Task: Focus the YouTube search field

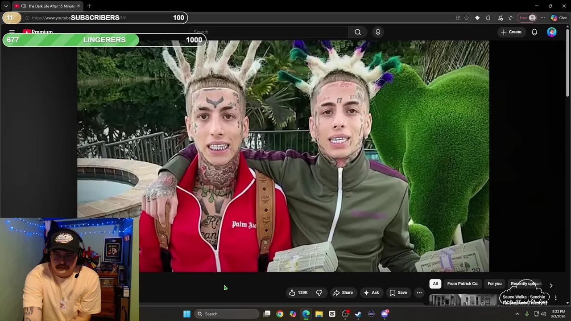Action: click(x=269, y=32)
